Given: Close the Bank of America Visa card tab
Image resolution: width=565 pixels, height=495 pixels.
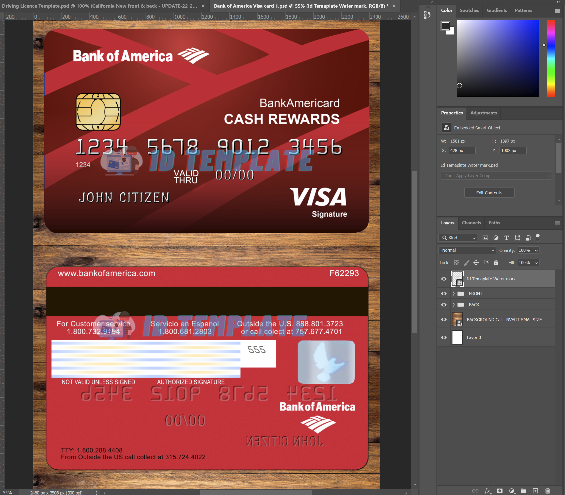Looking at the screenshot, I should click(x=394, y=6).
